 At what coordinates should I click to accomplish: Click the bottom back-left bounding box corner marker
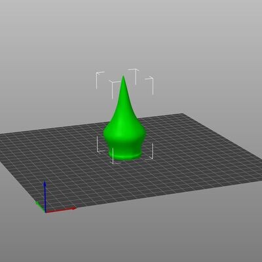(x=100, y=144)
